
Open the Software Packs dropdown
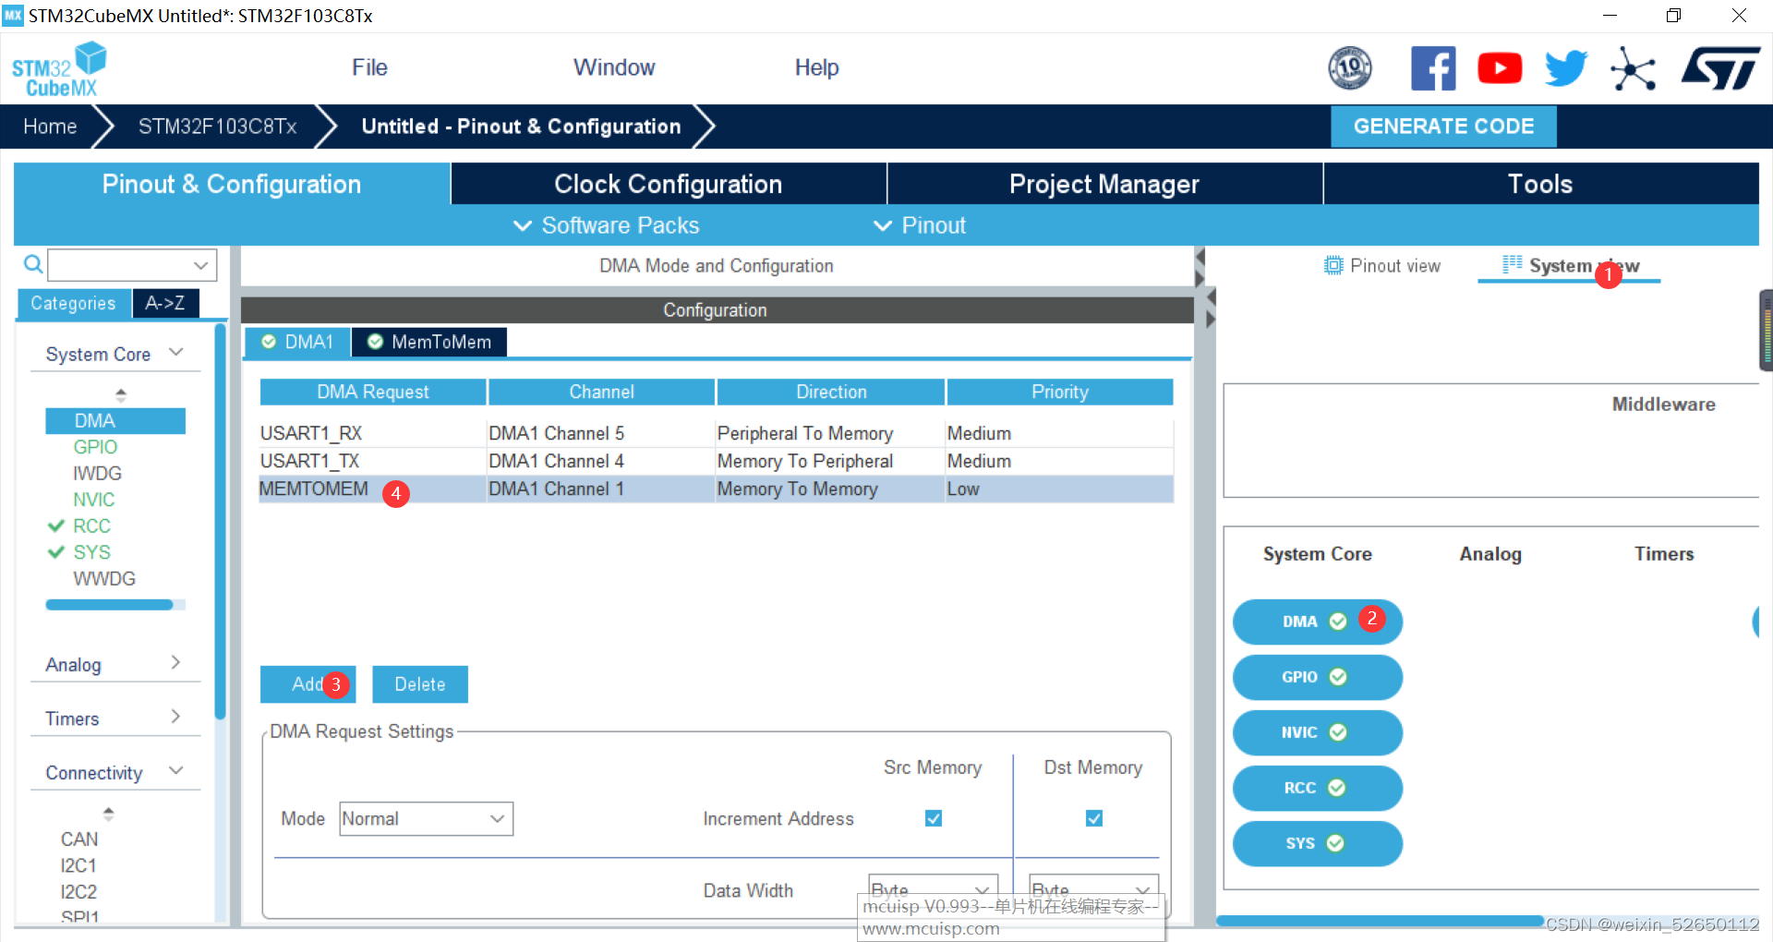[607, 225]
